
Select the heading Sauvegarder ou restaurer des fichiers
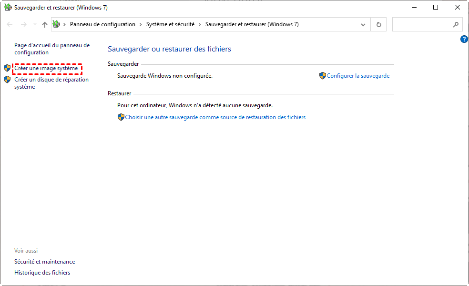pyautogui.click(x=169, y=49)
